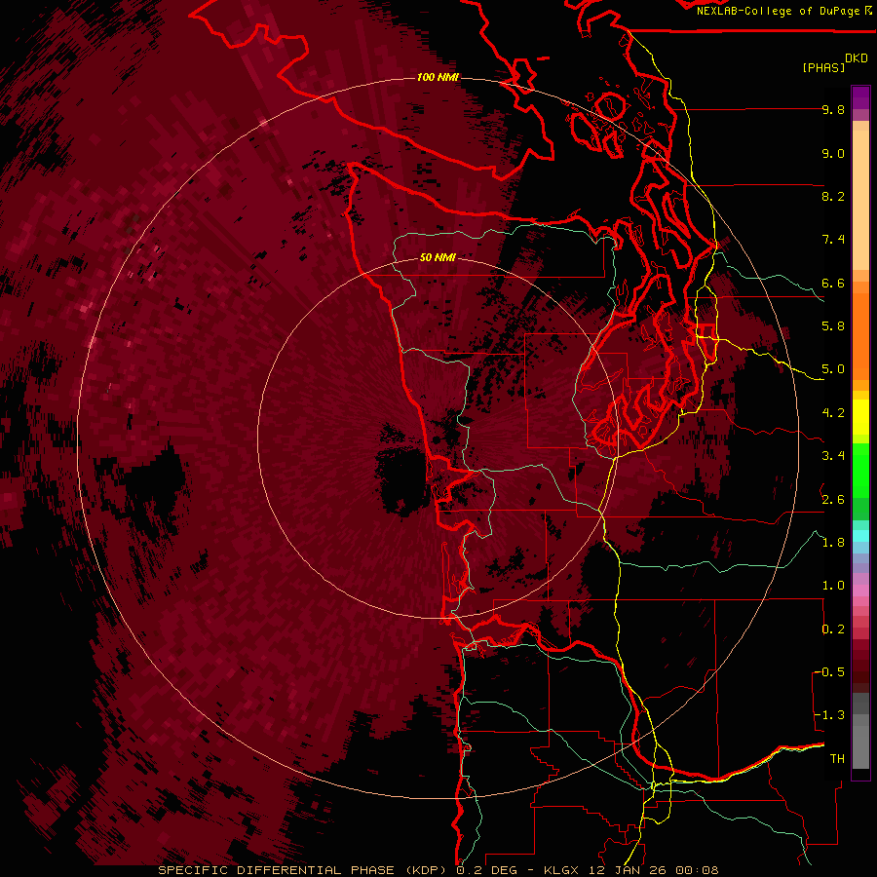This screenshot has height=877, width=877.
Task: Click the 4.2 legend value
Action: click(x=833, y=413)
